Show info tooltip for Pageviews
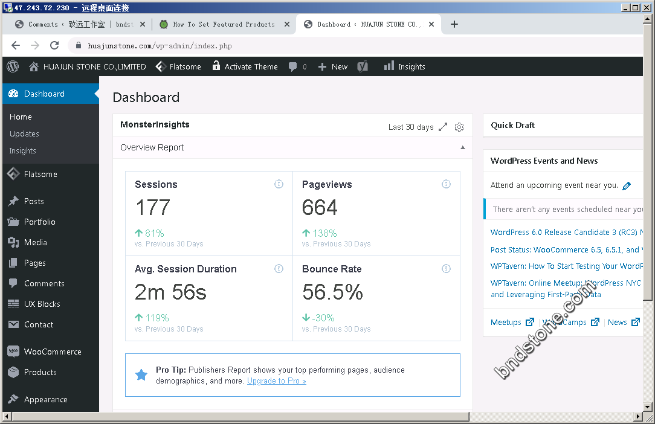655x424 pixels. (446, 184)
